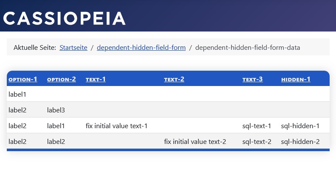
Task: Select the label1 cell in first row
Action: 17,94
